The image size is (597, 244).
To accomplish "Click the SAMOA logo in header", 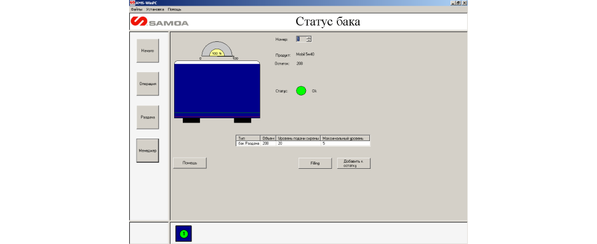I will 159,22.
